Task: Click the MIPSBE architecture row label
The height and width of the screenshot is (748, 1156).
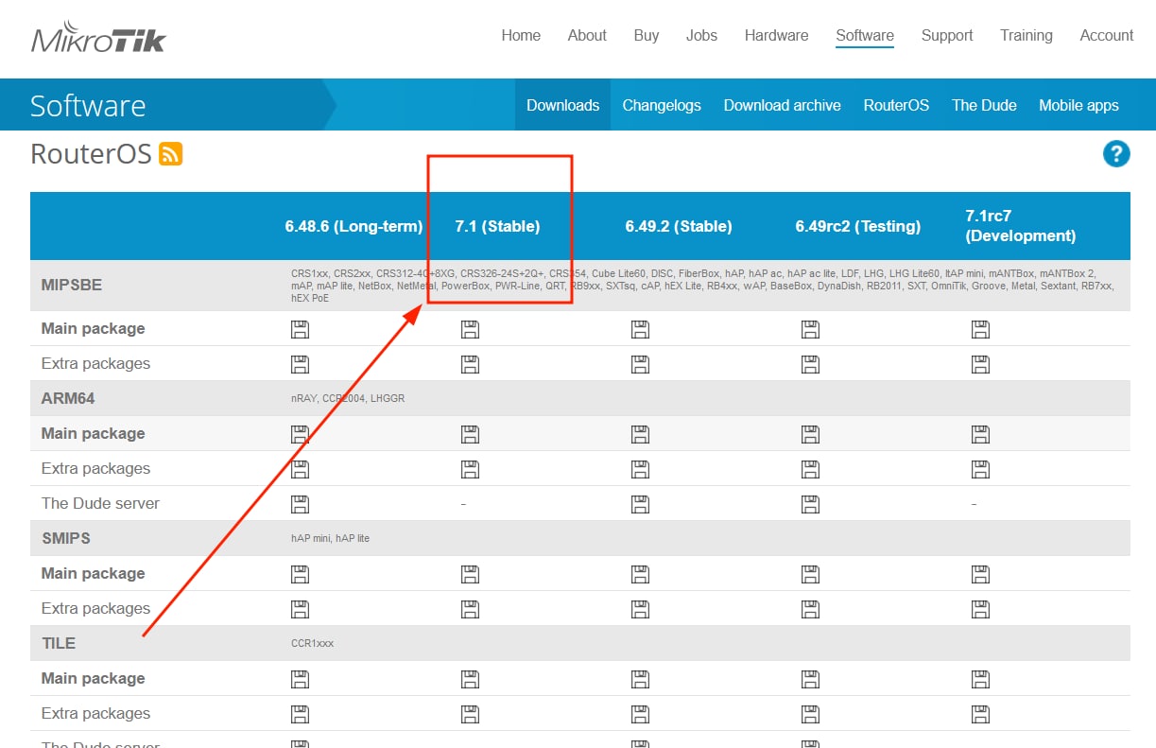Action: pos(72,285)
